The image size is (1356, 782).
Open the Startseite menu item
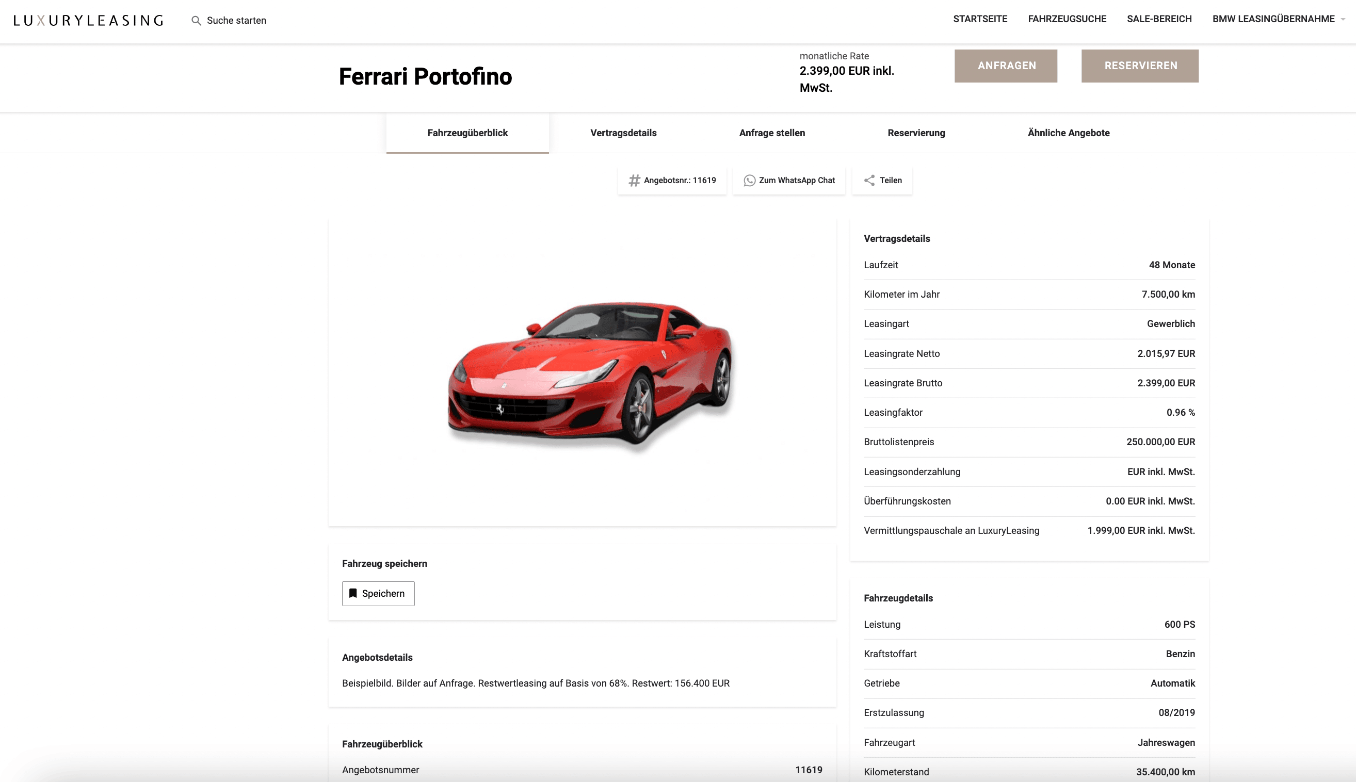[x=980, y=19]
